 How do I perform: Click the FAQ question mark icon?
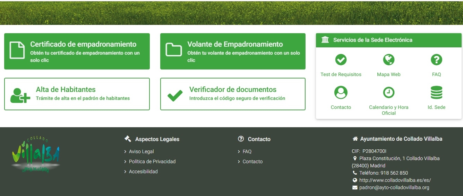[x=436, y=60]
